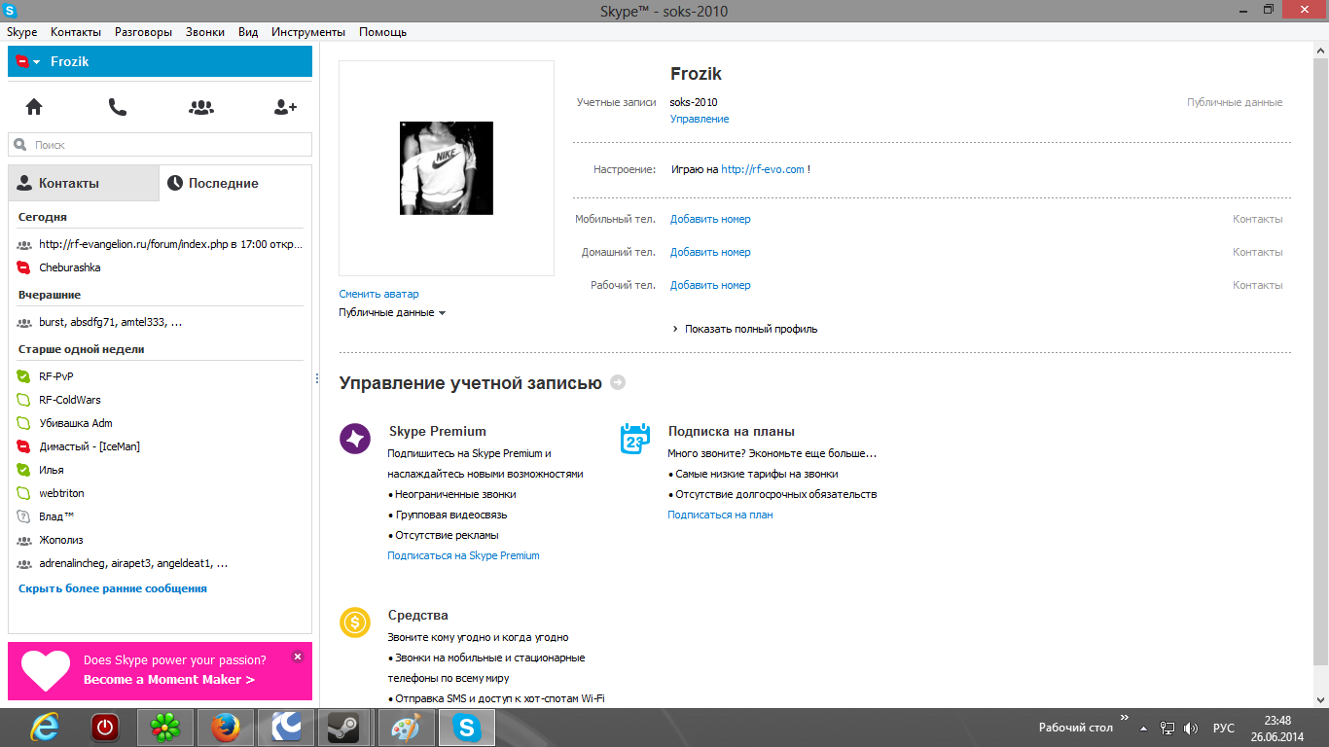Open ICQ flower icon in taskbar
Screen dimensions: 1329x747
pos(165,728)
